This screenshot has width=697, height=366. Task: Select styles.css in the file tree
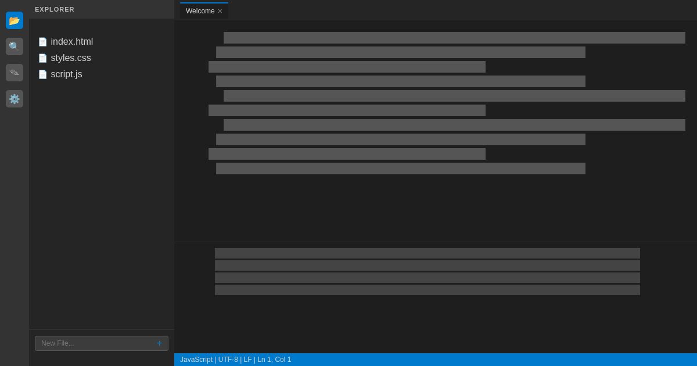coord(71,58)
